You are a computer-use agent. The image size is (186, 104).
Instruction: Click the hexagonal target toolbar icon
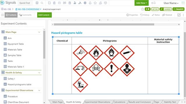pos(85,3)
